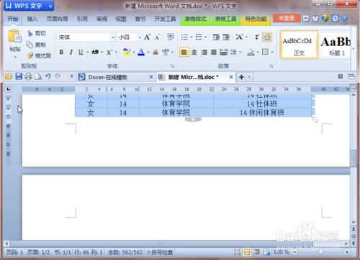The width and height of the screenshot is (360, 260).
Task: Click the Copy icon
Action: pyautogui.click(x=30, y=45)
